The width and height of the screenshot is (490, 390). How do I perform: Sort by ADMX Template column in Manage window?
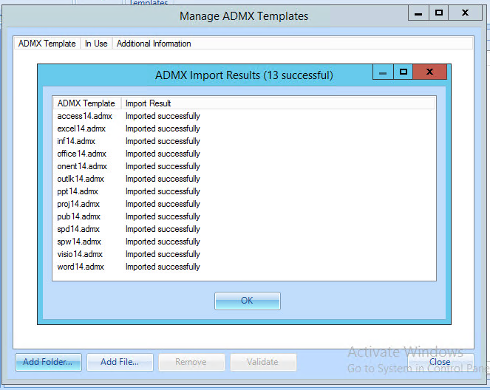(47, 44)
